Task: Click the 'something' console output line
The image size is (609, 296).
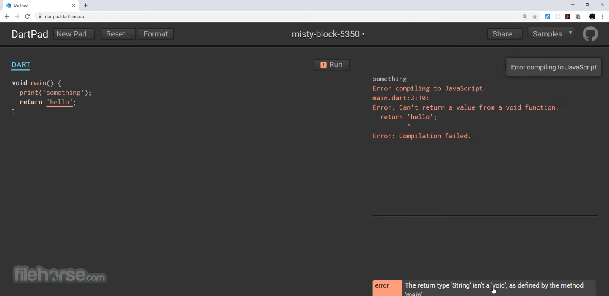Action: 389,79
